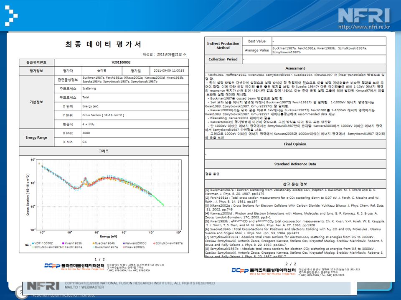The height and width of the screenshot is (300, 401).
Task: Select reference [2] Ferch1981a entry
Action: point(292,200)
